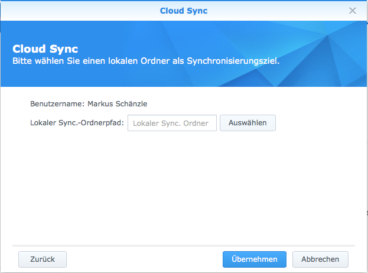Image resolution: width=368 pixels, height=273 pixels.
Task: Click the blank space right of Auswählen
Action: click(x=313, y=123)
